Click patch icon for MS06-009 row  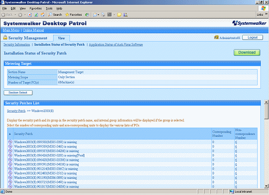coord(11,177)
